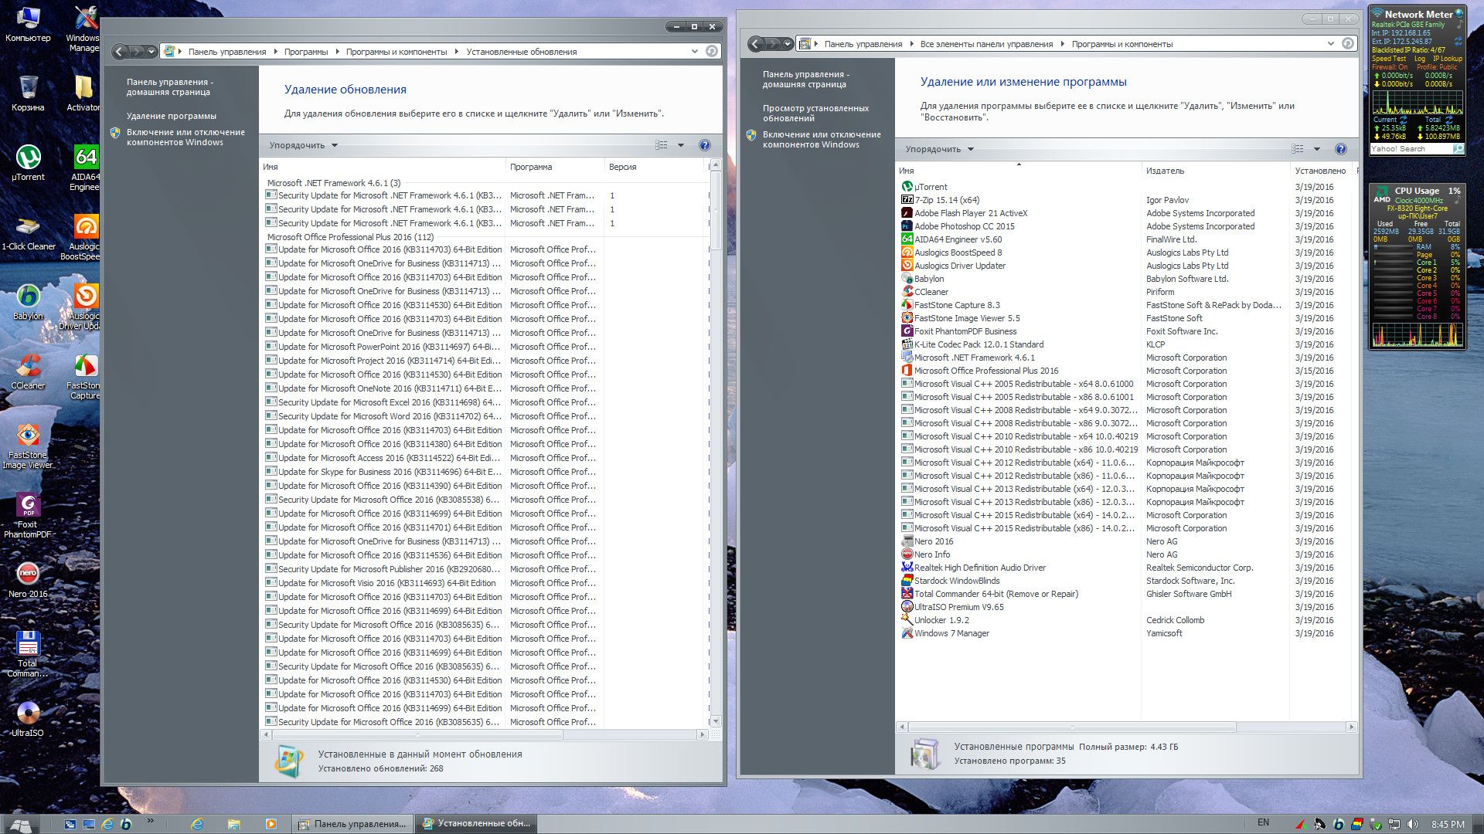Refresh the Установленные обновления address bar
The image size is (1484, 834).
click(711, 52)
